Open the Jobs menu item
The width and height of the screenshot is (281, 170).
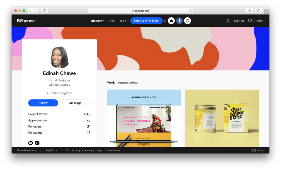pos(123,21)
